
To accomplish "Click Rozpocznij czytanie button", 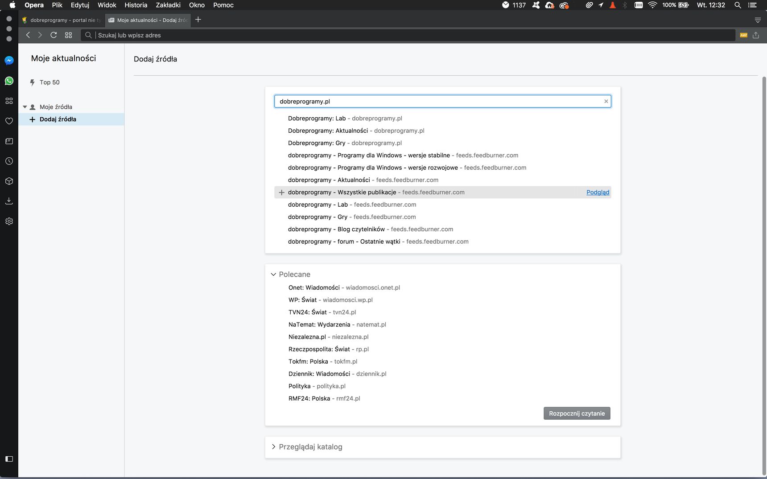I will 577,413.
